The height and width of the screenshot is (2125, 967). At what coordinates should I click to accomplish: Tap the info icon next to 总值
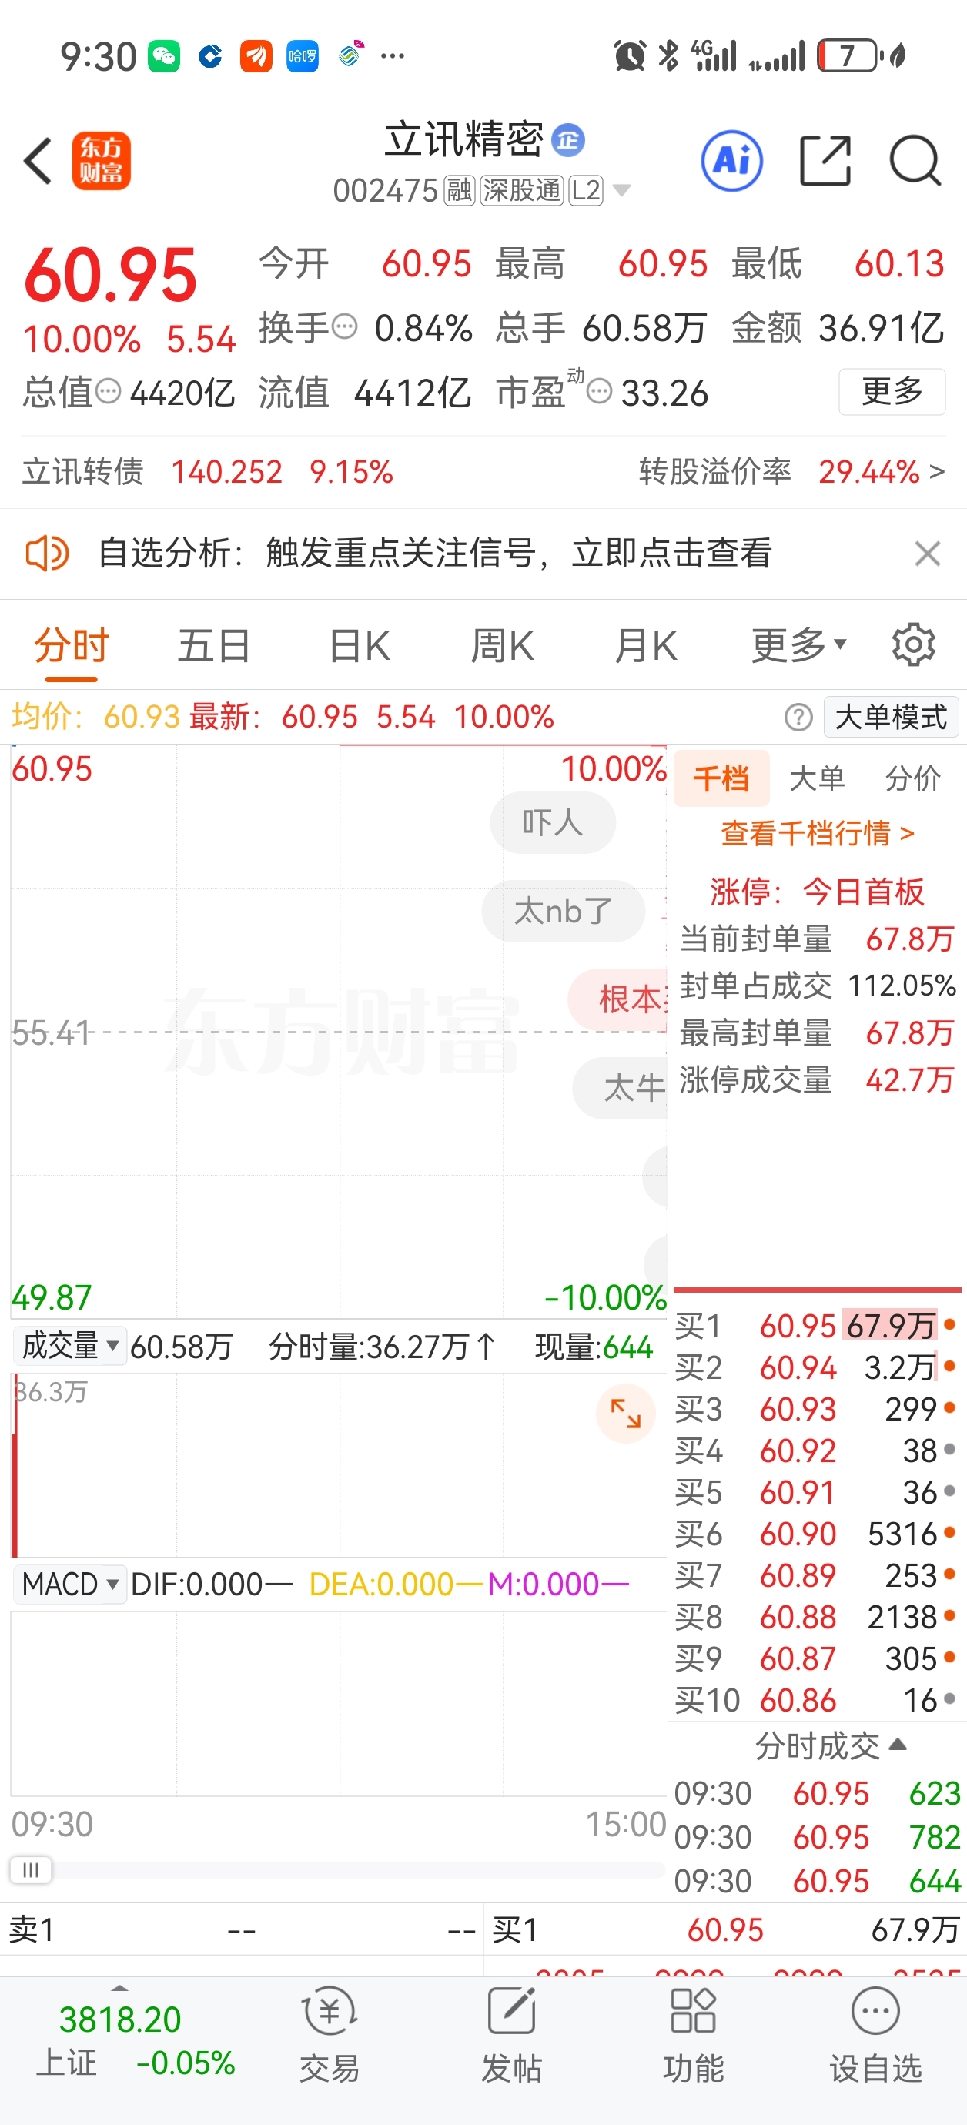tap(108, 390)
